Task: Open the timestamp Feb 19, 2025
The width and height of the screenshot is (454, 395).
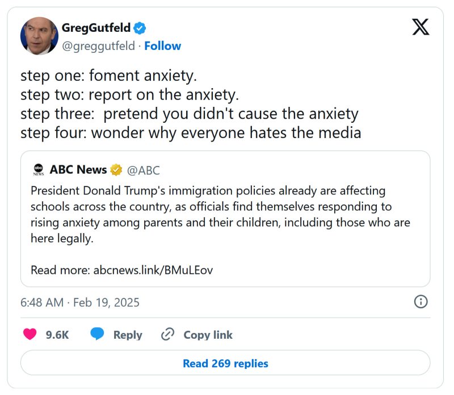Action: click(79, 302)
